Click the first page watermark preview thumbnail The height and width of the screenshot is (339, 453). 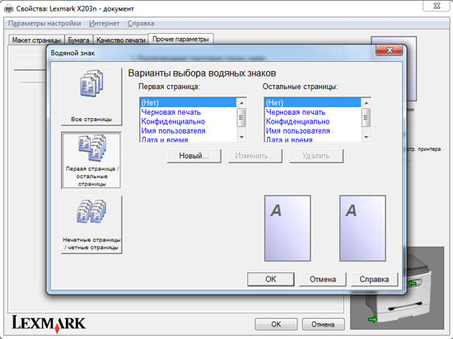coord(287,228)
